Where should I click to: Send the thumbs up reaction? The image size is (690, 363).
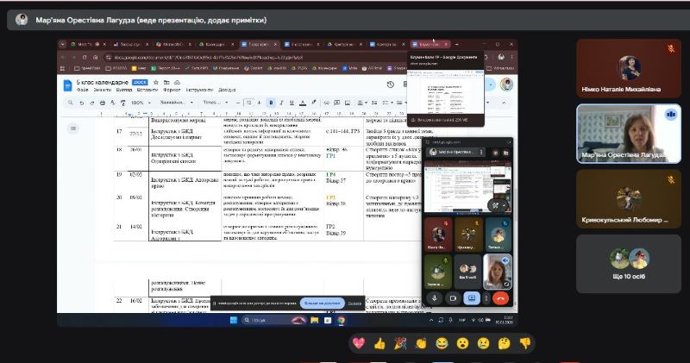pyautogui.click(x=379, y=343)
